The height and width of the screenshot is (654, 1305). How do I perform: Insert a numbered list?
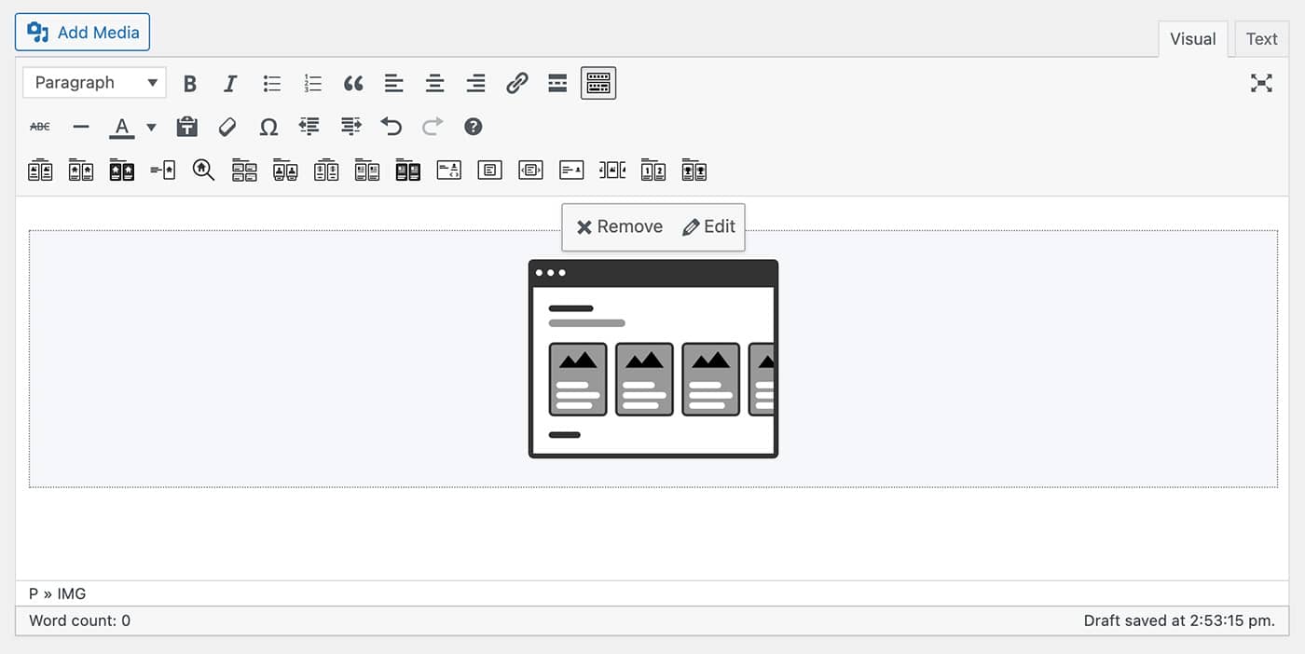point(312,84)
